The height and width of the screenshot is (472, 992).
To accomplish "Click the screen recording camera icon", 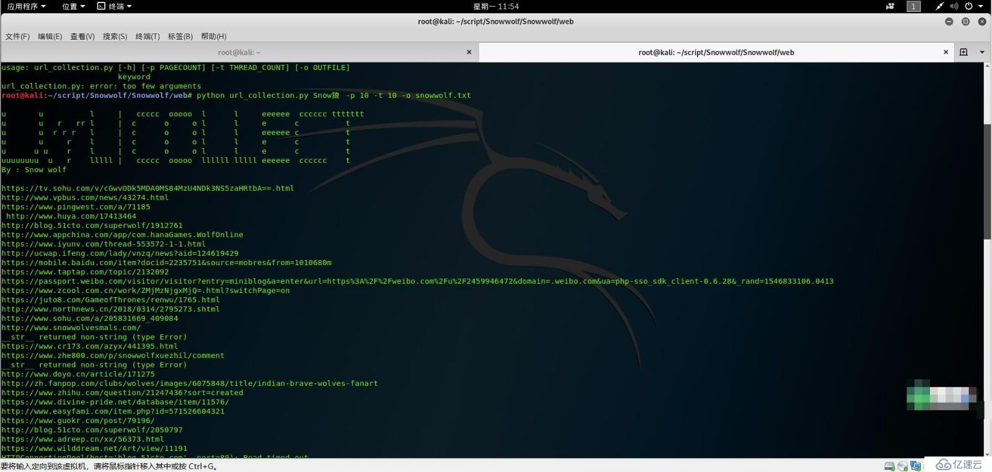I will click(x=890, y=6).
